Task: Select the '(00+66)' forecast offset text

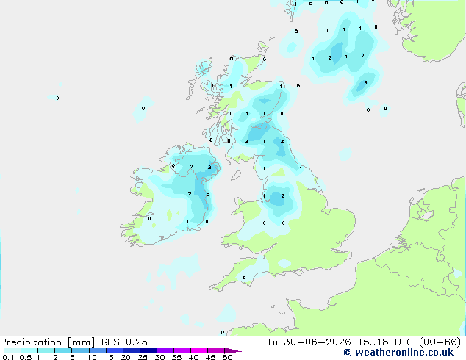Action: 440,342
